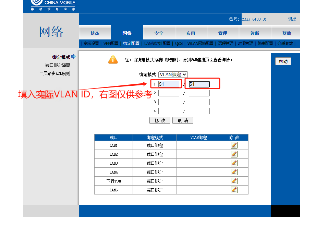Go to the 应用 tab
Image resolution: width=328 pixels, height=225 pixels.
[x=191, y=33]
